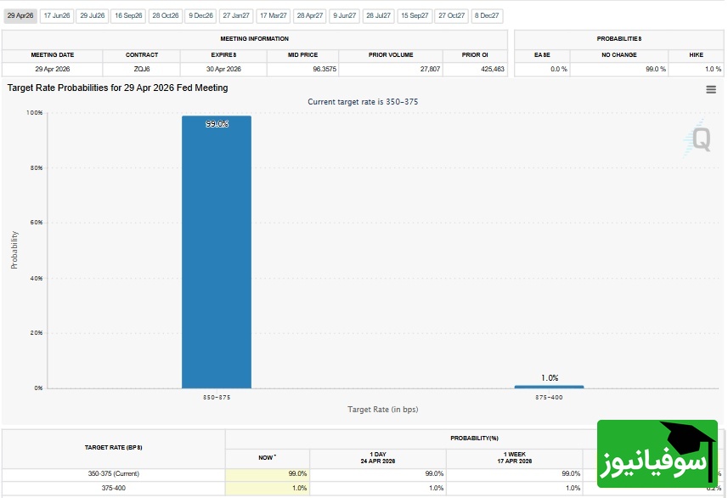Image resolution: width=728 pixels, height=498 pixels.
Task: Switch to the 9 Jun27 meeting tab
Action: (345, 15)
